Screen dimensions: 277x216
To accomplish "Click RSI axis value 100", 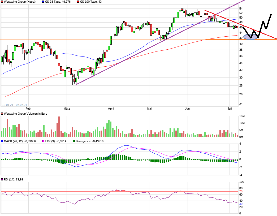I will (x=241, y=182).
